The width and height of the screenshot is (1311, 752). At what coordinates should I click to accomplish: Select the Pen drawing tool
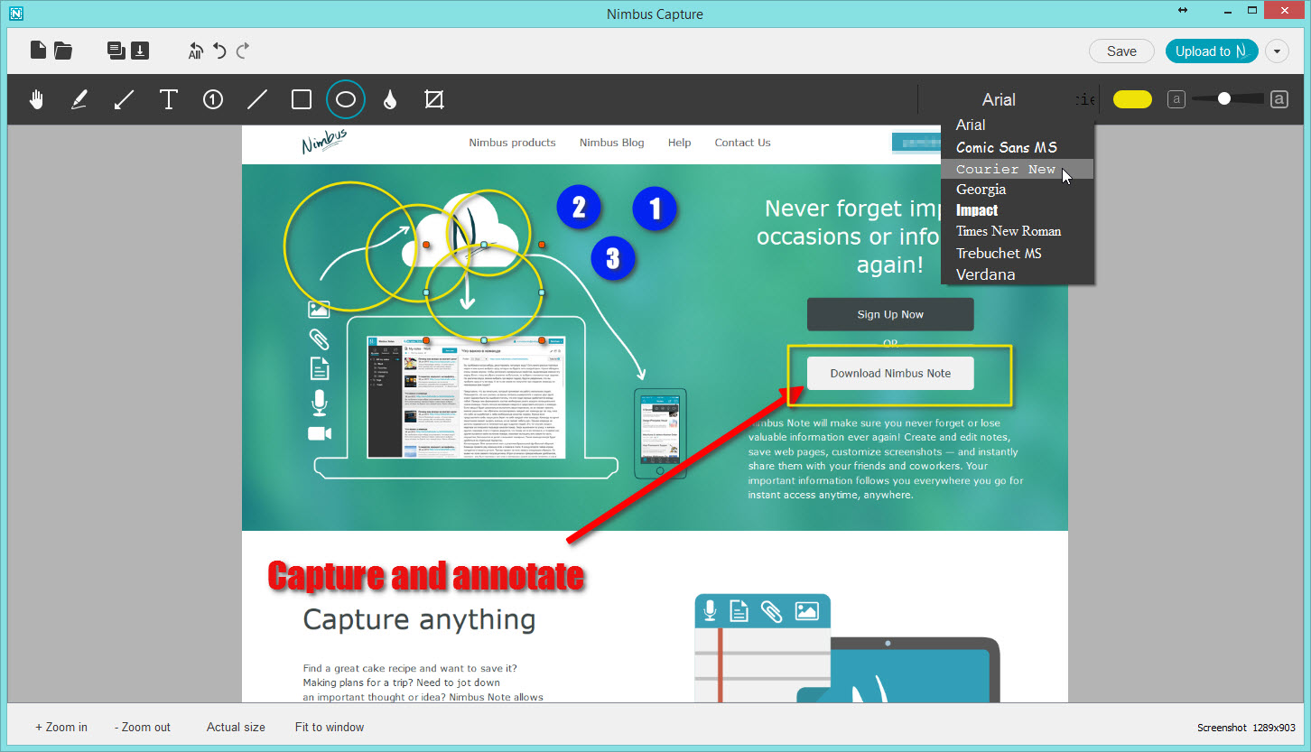[79, 99]
